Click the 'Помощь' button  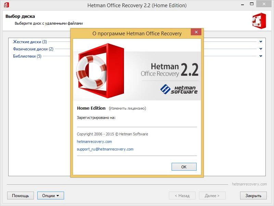[x=20, y=195]
